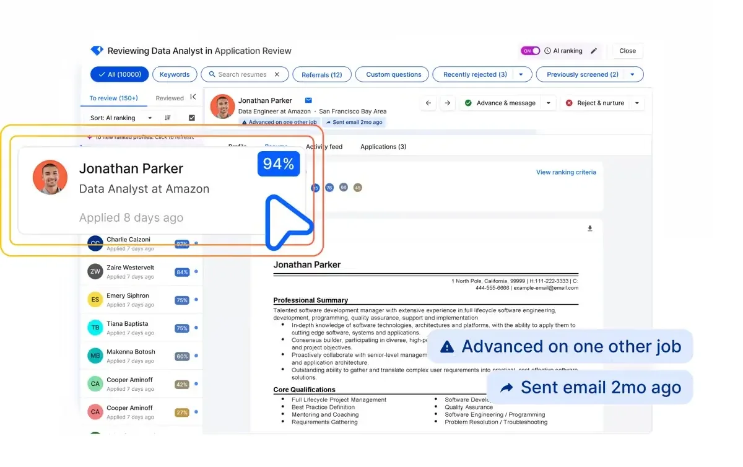
Task: Click the unread dot on Makenna Botosh's row
Action: pyautogui.click(x=196, y=356)
